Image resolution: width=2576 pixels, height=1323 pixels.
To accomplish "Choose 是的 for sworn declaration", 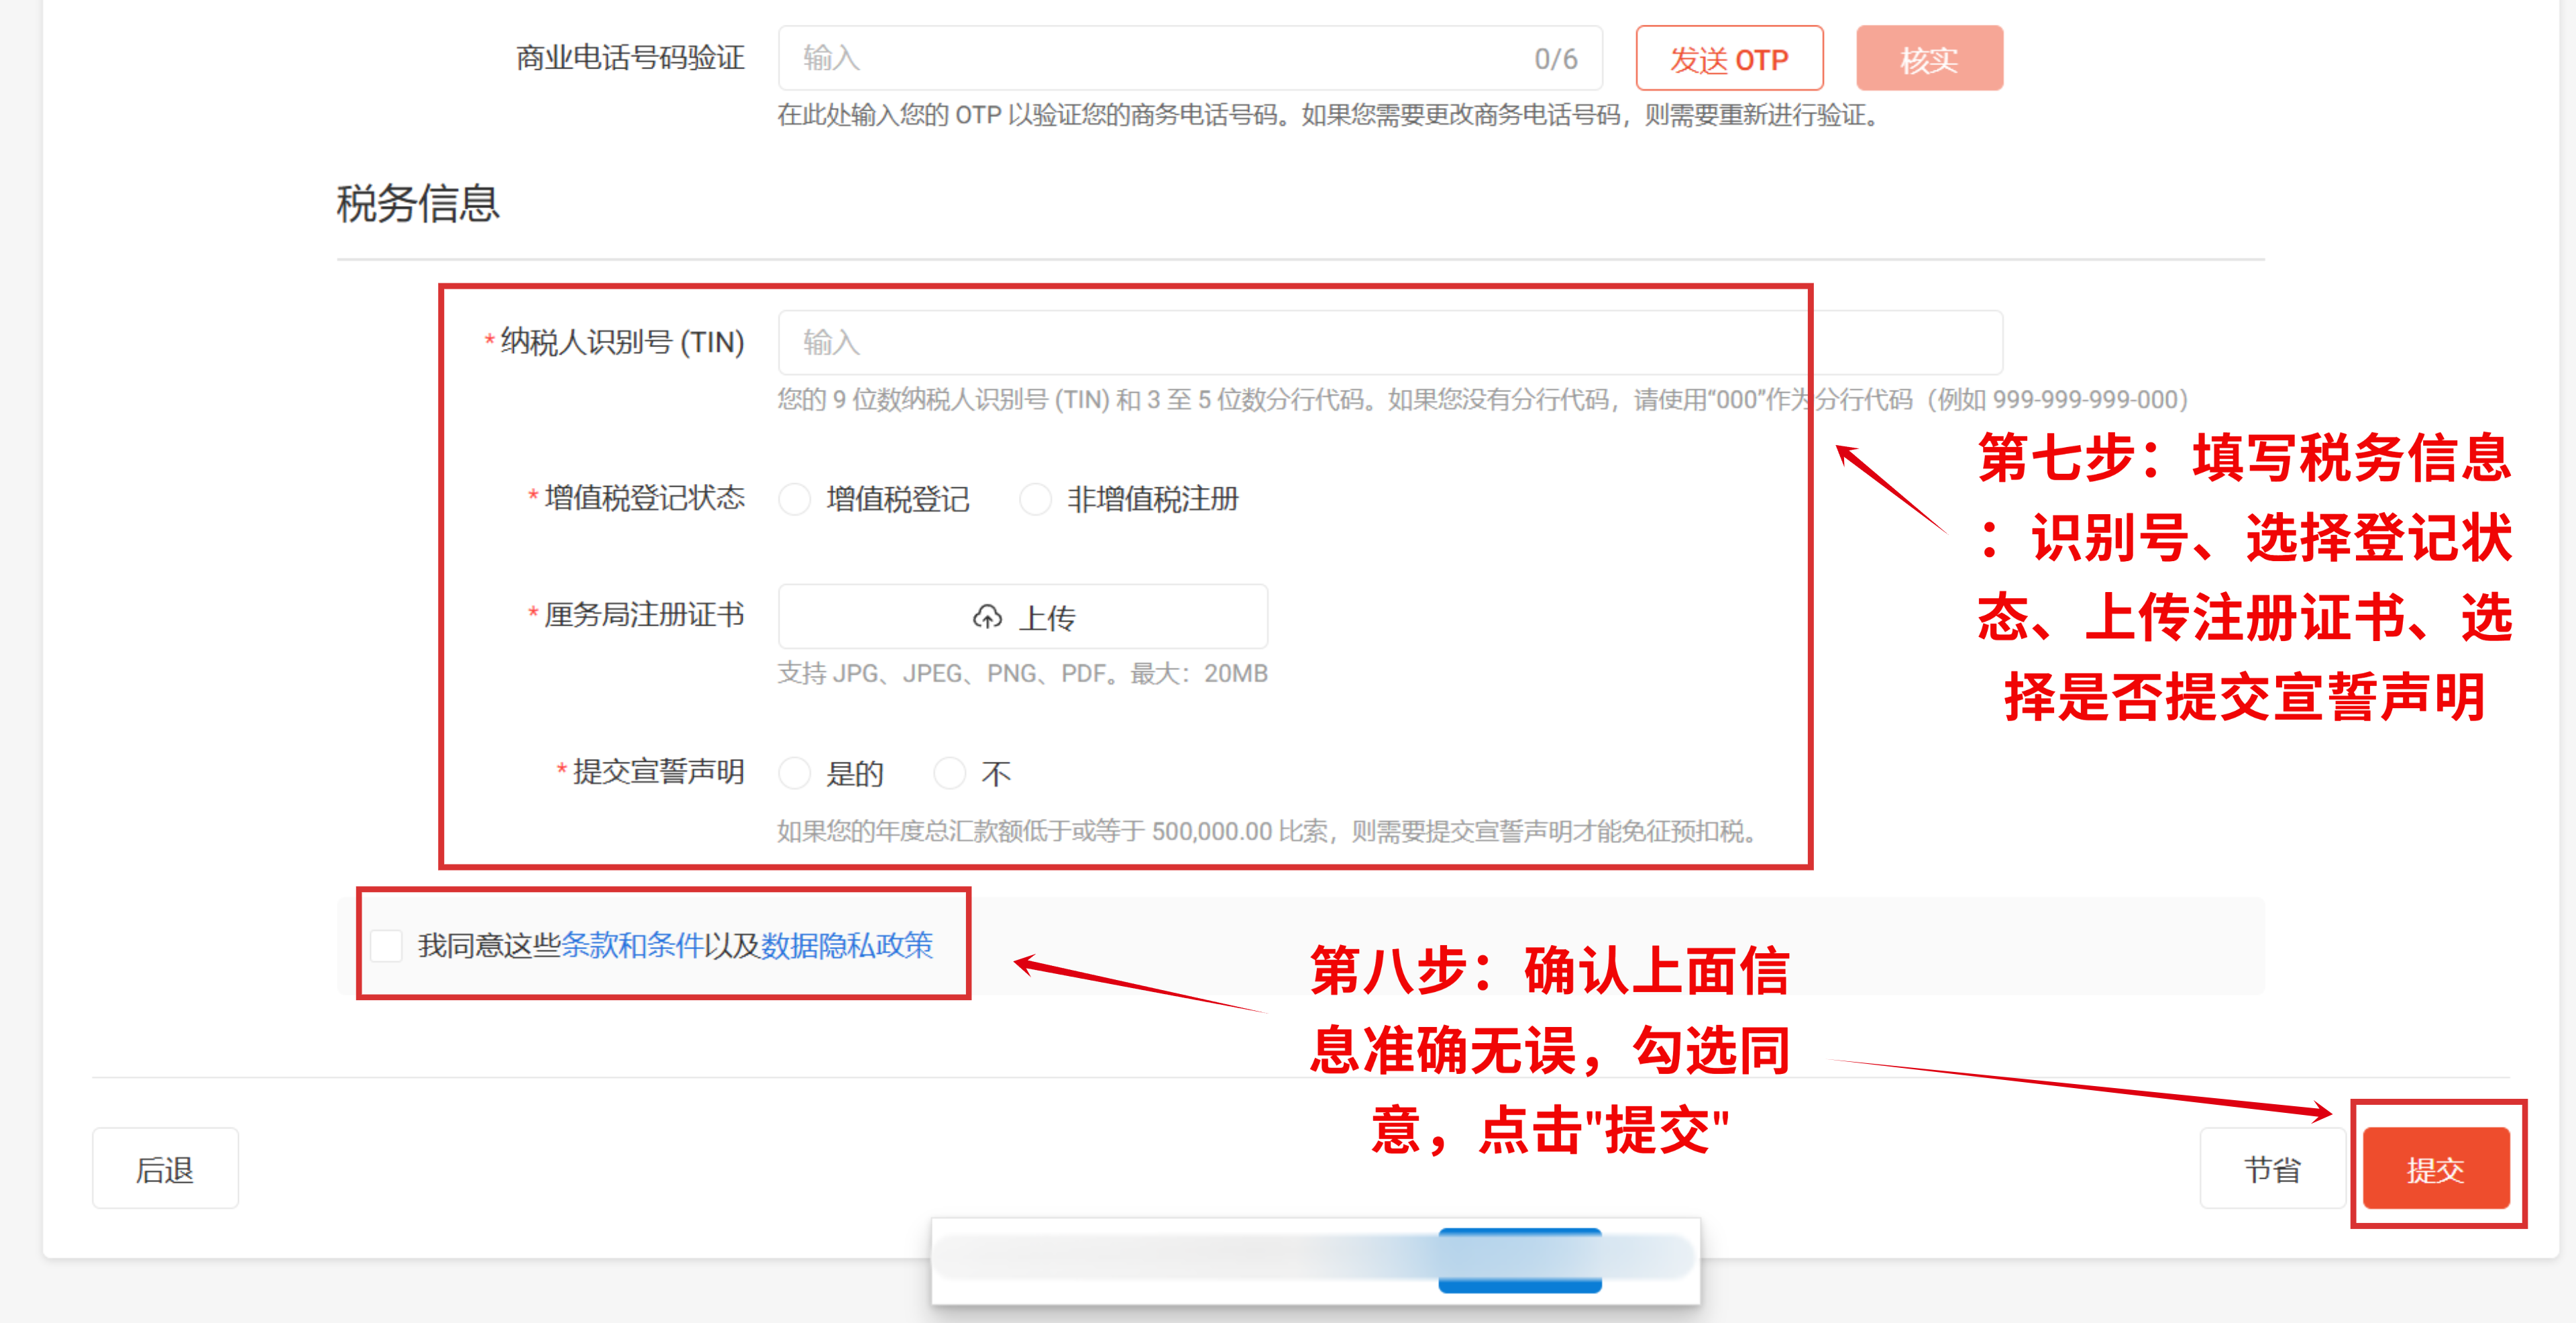I will (x=795, y=773).
